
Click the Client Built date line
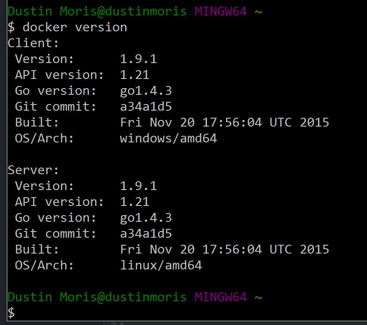(225, 122)
